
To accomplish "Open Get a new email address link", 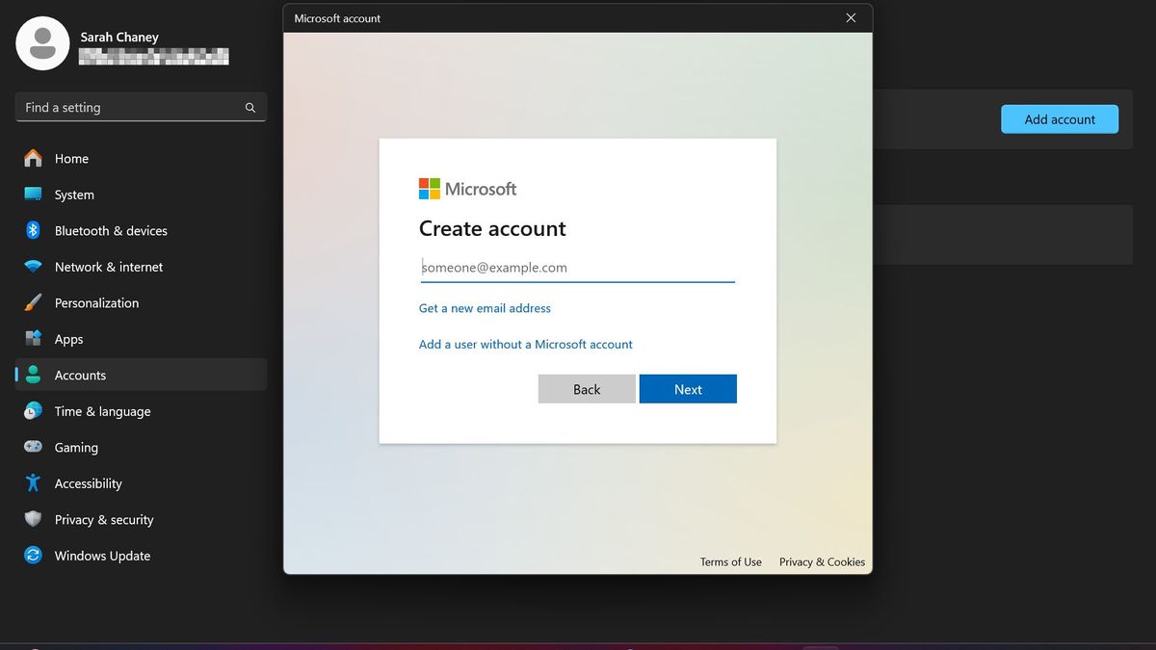I will (485, 308).
